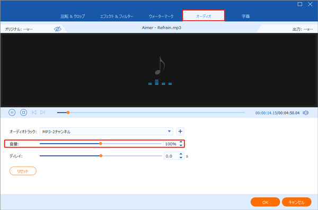
Task: Confirm with the OK button
Action: click(x=266, y=202)
